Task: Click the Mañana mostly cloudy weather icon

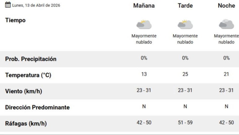Action: [144, 24]
